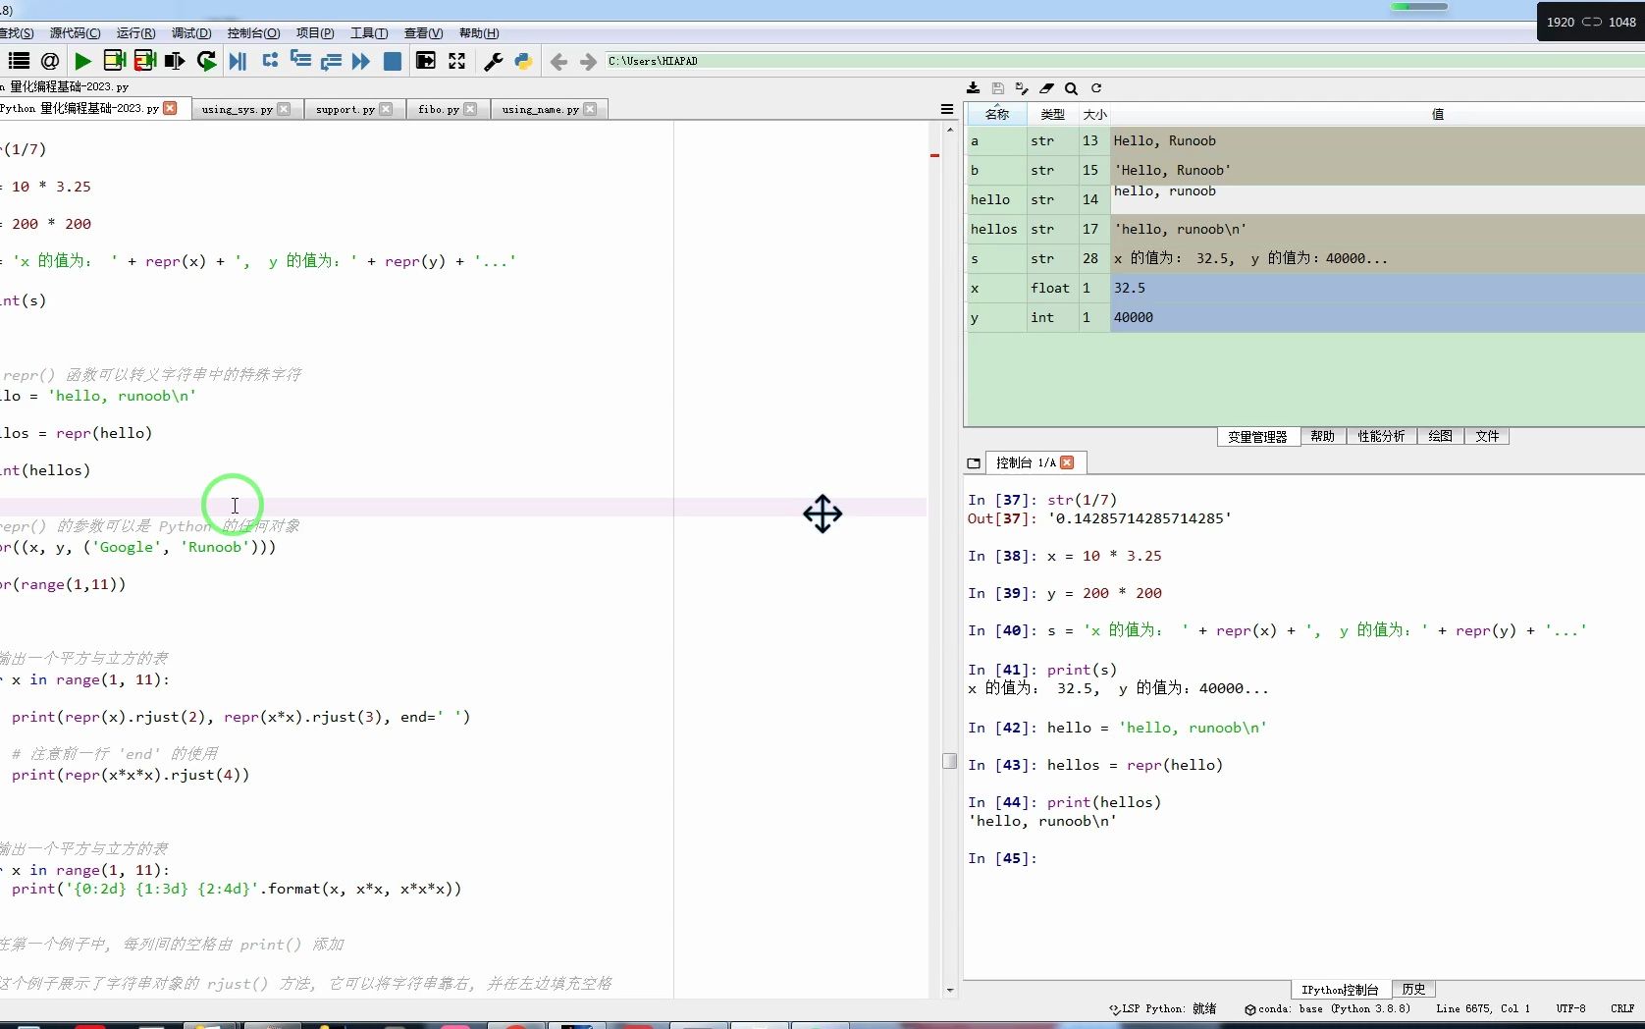Viewport: 1645px width, 1029px height.
Task: Refresh the variable explorer
Action: 1096,88
